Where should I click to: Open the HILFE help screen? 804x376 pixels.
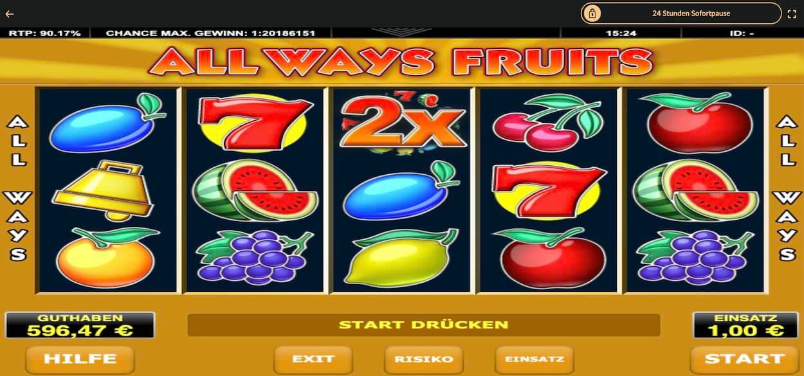80,359
